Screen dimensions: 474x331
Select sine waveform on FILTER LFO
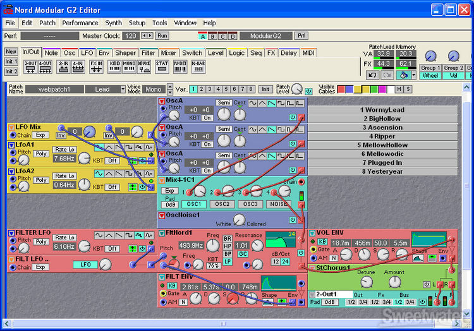click(x=99, y=235)
